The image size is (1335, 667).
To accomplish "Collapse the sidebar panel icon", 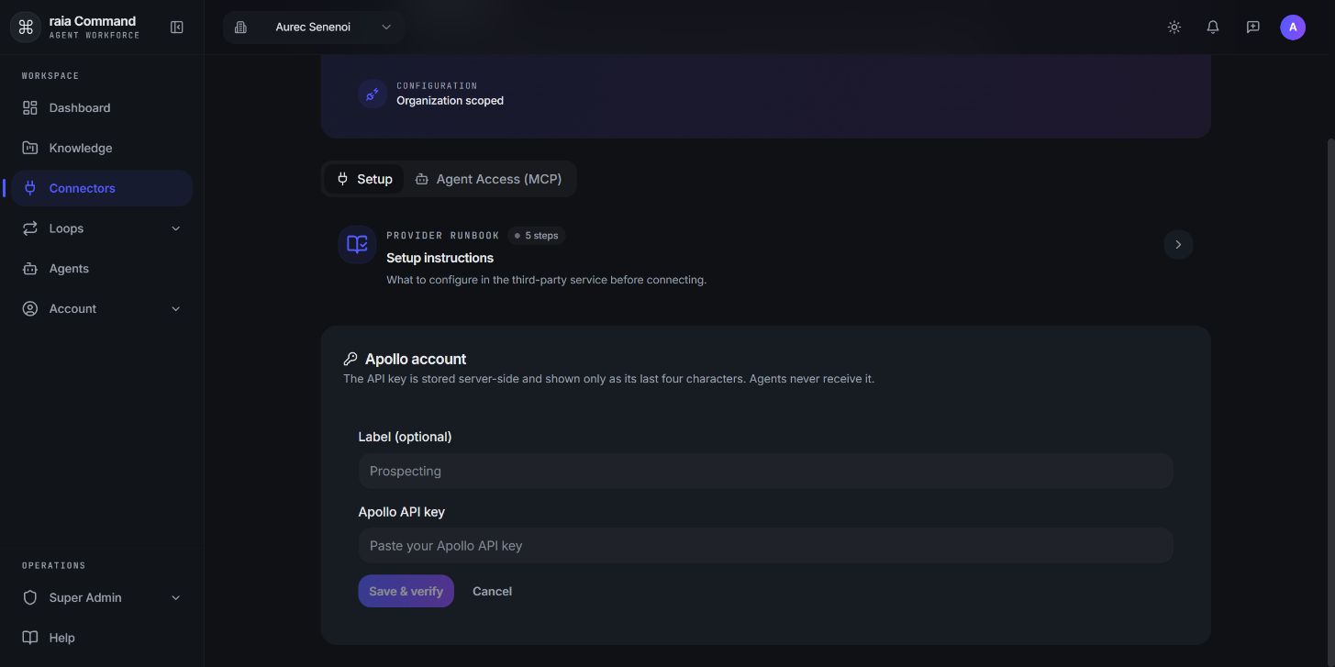I will tap(177, 28).
